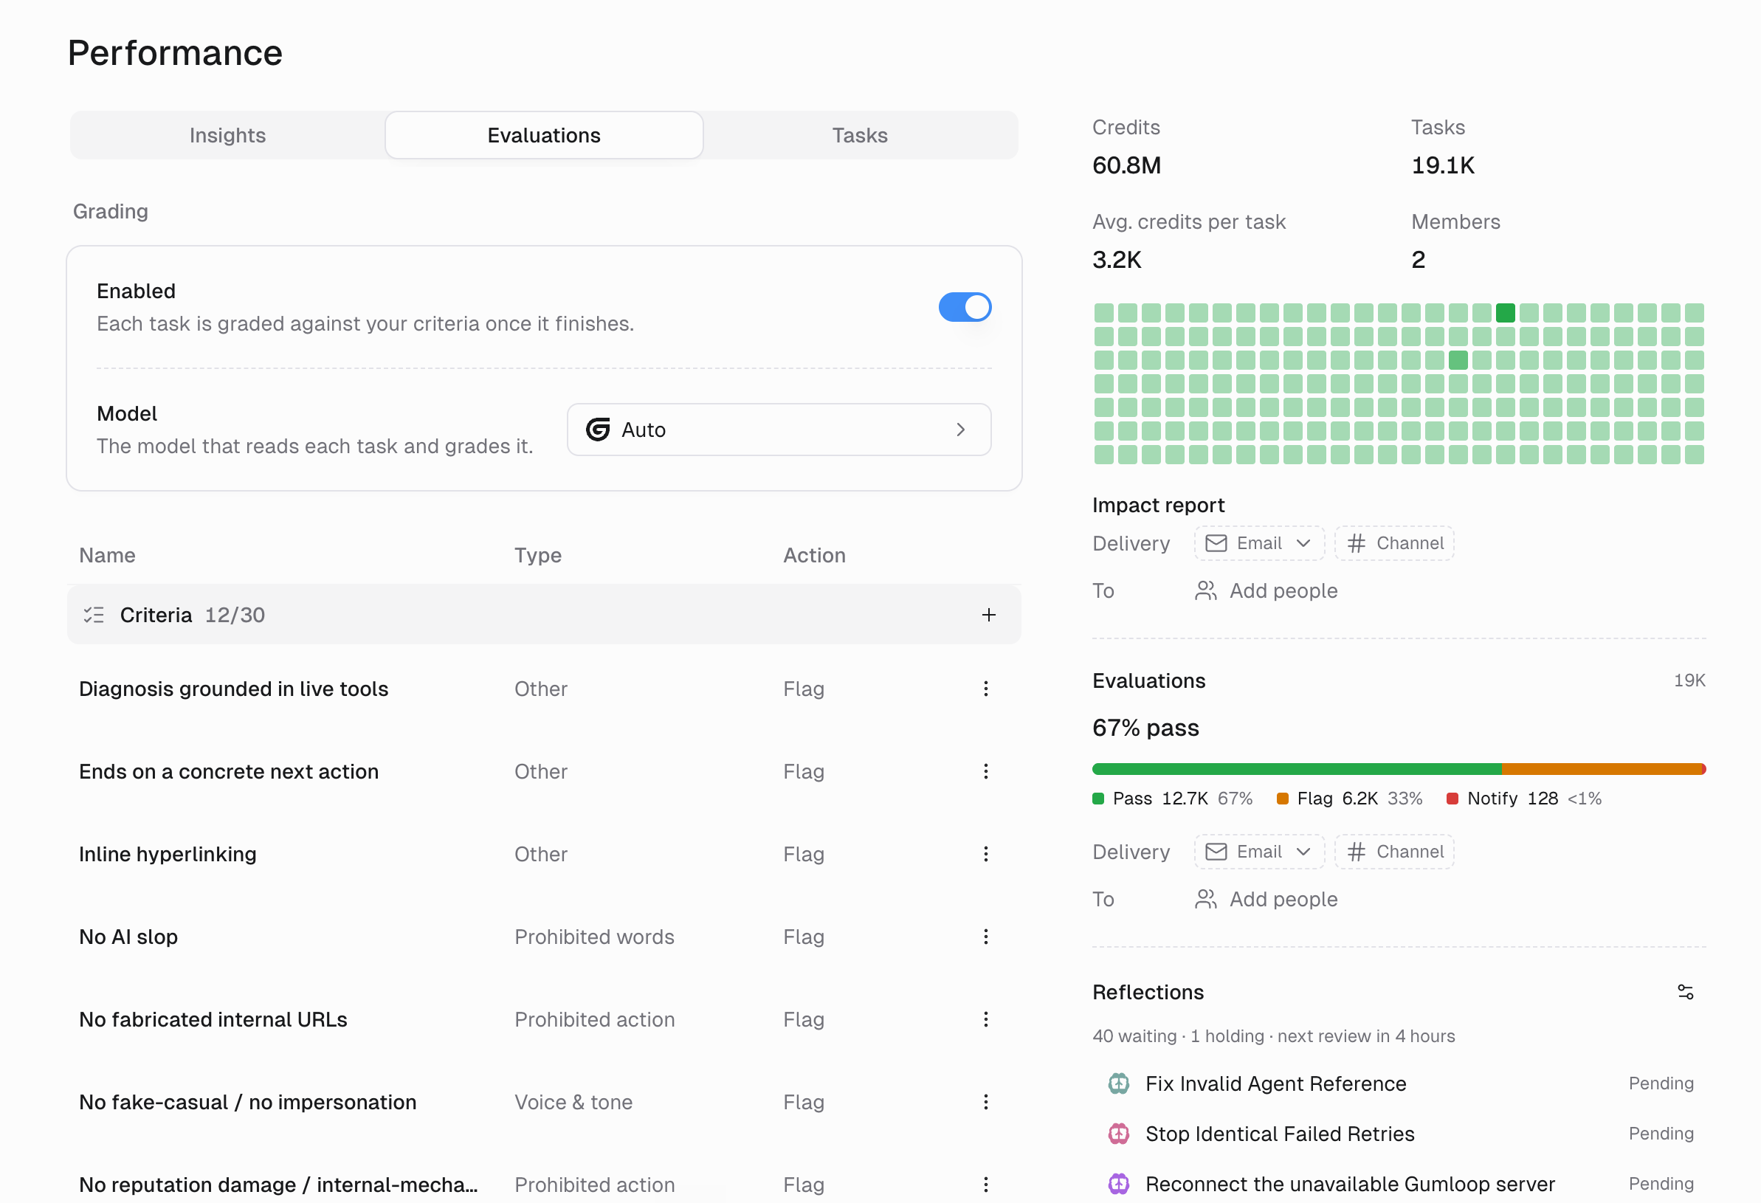Click the people icon beside Evaluations Add people
1761x1203 pixels.
pyautogui.click(x=1205, y=899)
